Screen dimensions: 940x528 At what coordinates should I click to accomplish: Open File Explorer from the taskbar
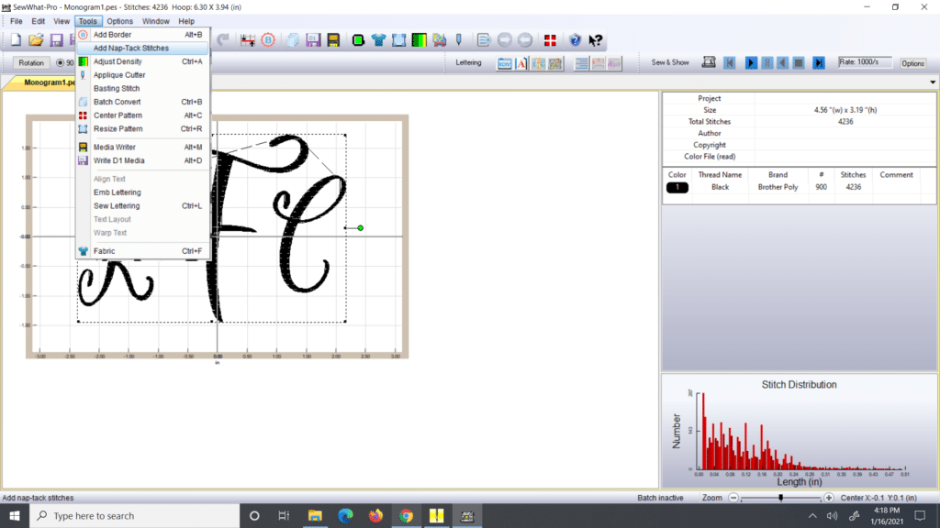coord(315,515)
